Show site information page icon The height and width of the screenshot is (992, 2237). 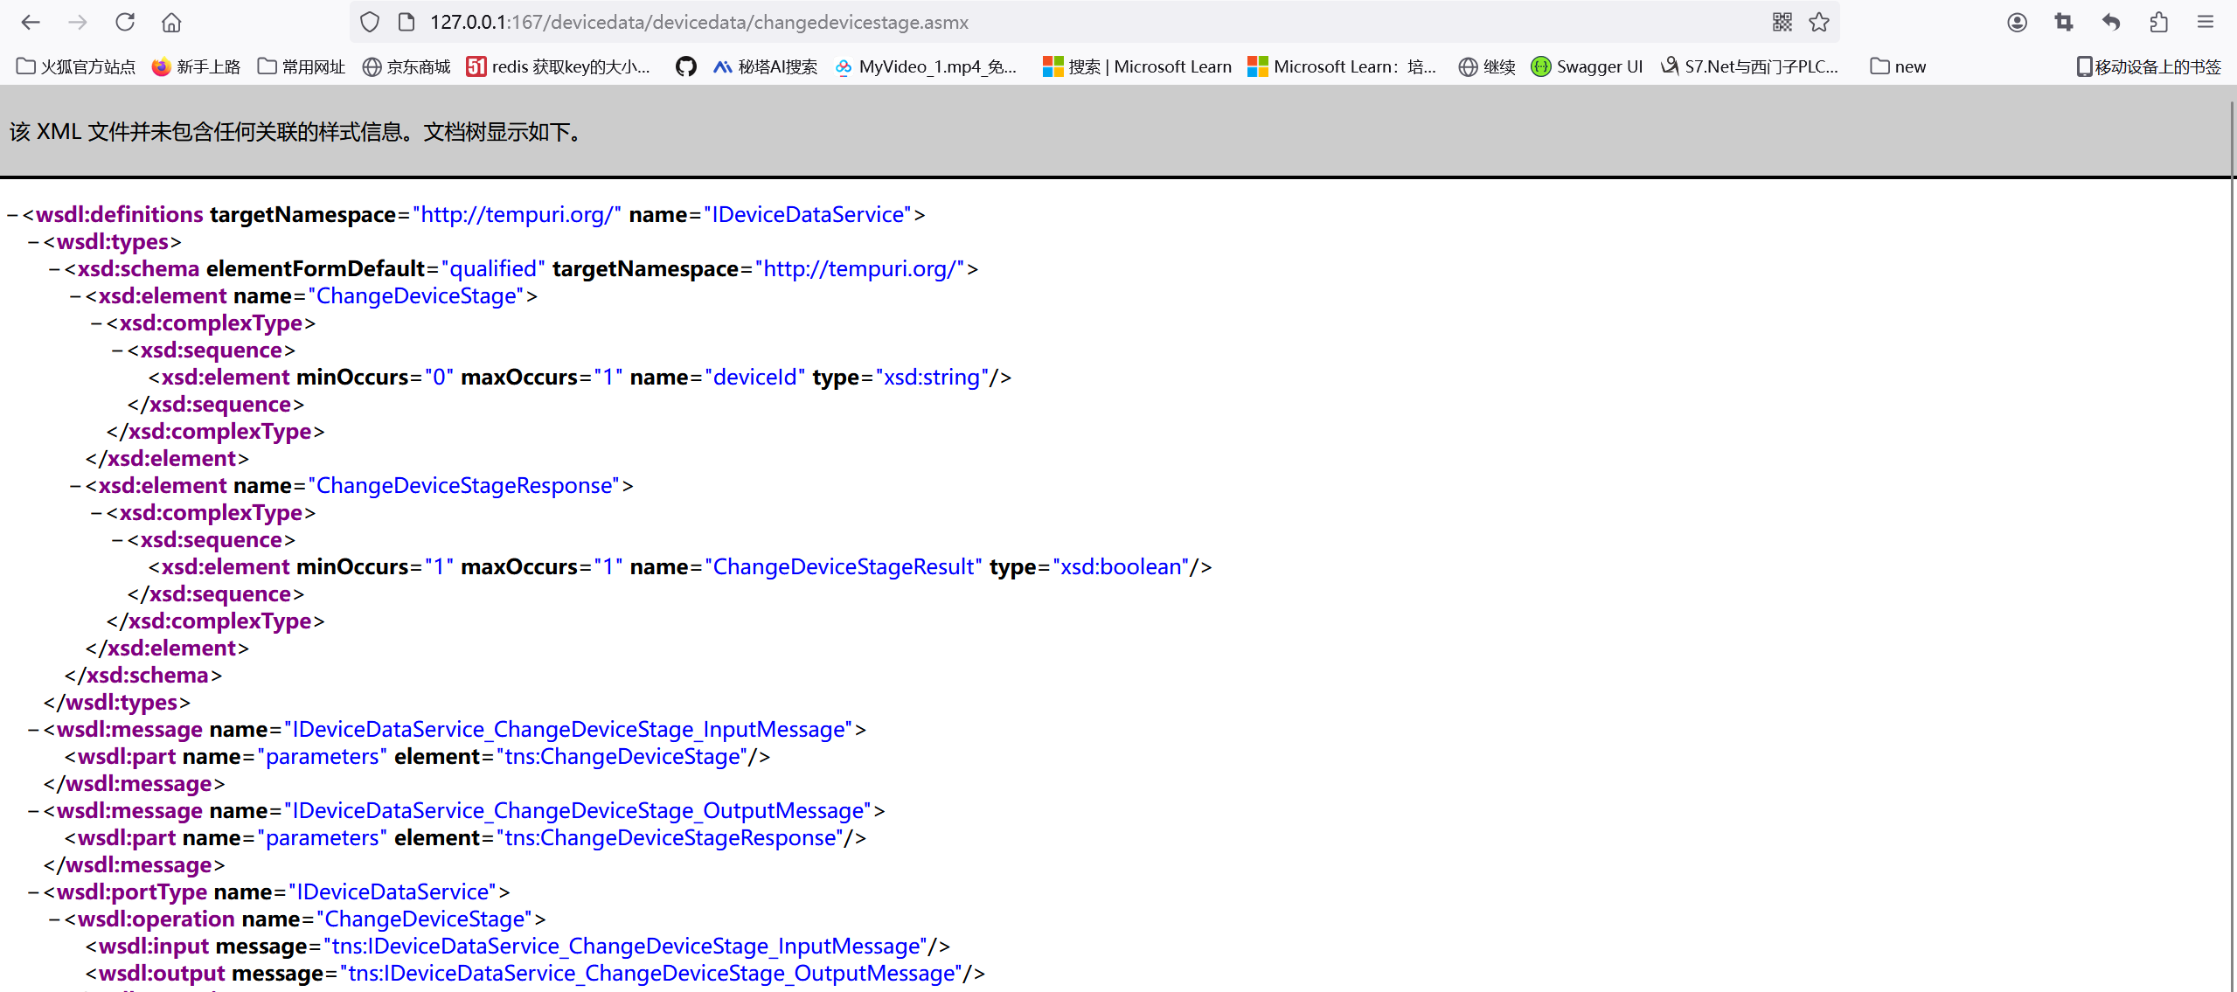[x=406, y=22]
